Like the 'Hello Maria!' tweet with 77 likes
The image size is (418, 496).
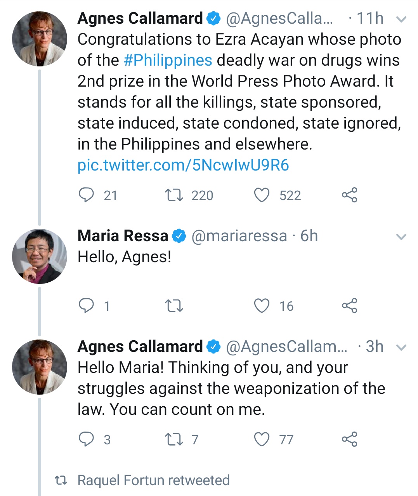(262, 439)
